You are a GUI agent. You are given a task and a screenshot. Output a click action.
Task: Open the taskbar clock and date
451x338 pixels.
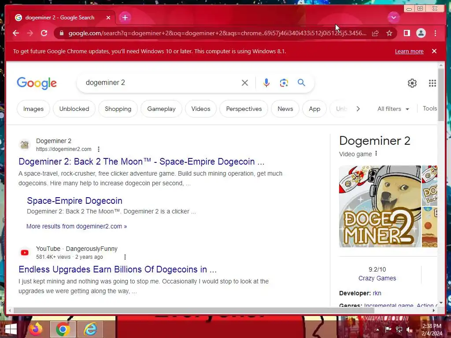point(432,330)
